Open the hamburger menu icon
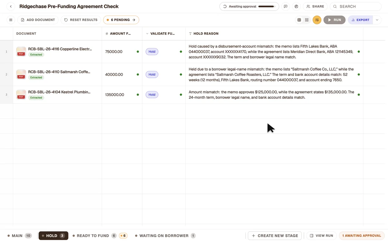The height and width of the screenshot is (242, 388). tap(11, 20)
